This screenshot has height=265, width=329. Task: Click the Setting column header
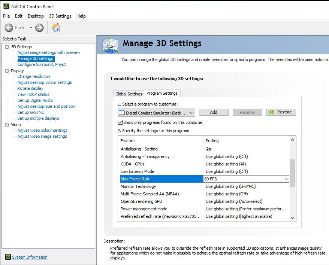246,141
